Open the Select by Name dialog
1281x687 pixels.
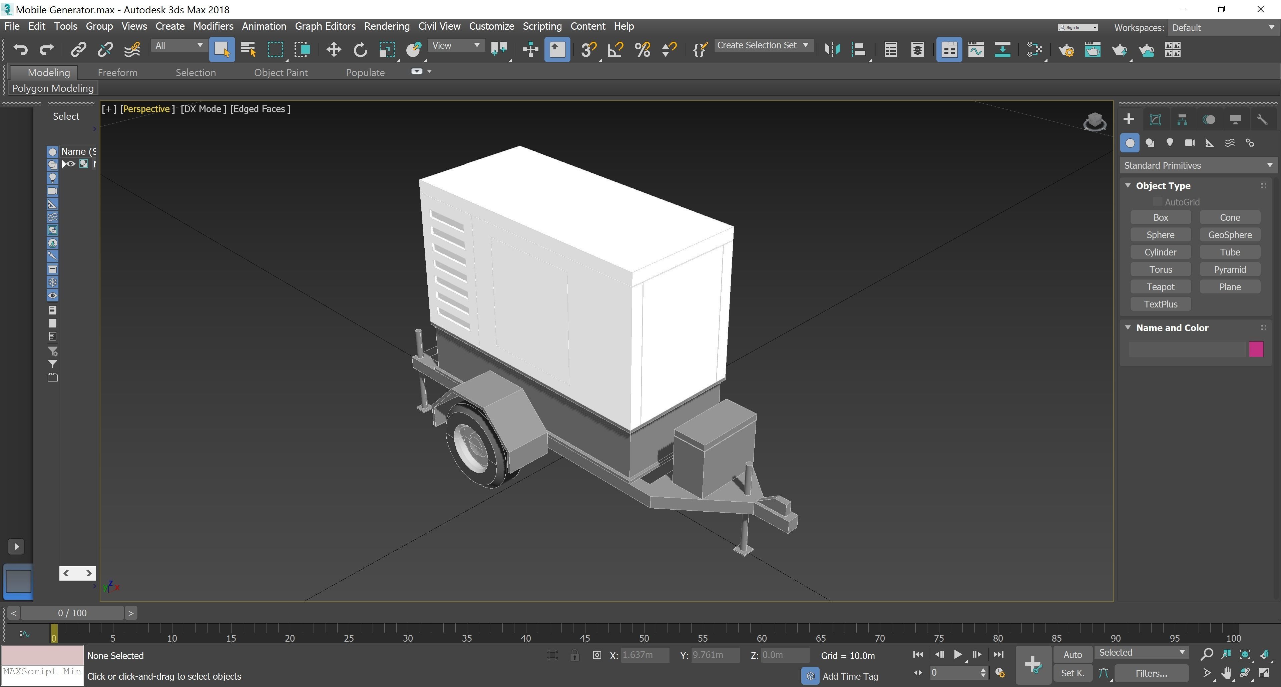pos(249,49)
